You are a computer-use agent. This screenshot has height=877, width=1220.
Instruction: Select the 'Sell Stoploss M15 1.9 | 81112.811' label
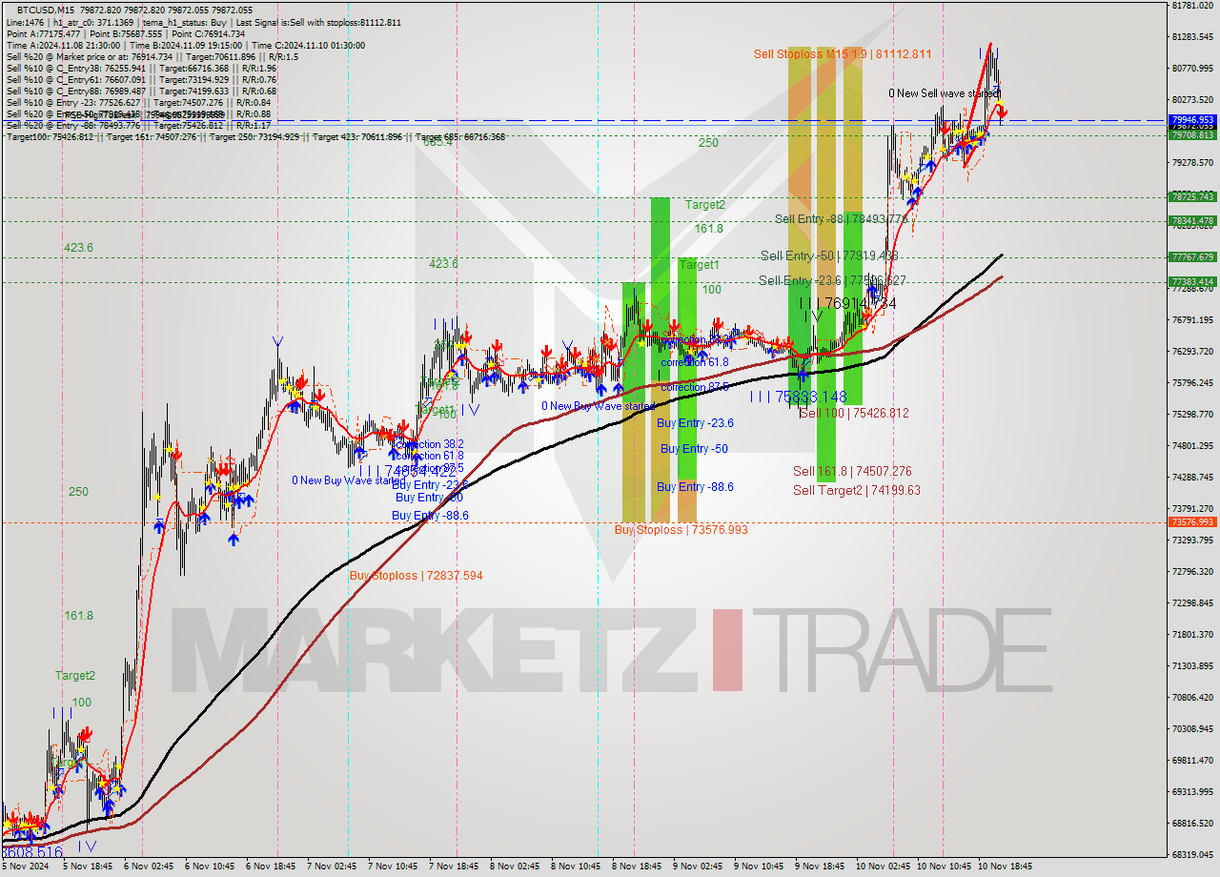[843, 54]
